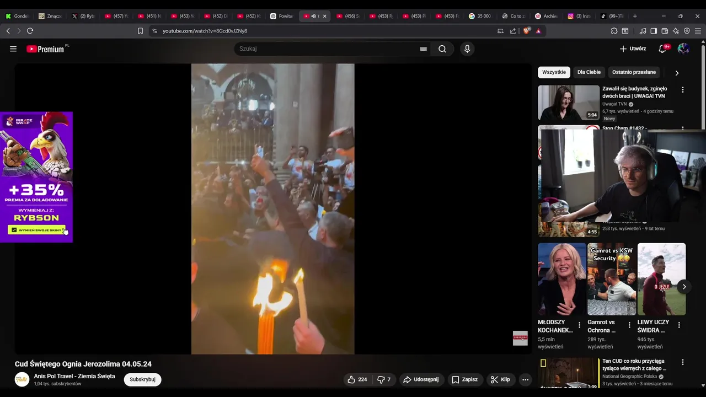This screenshot has width=706, height=397.
Task: Select the Ostatnio przesłane filter chip
Action: pyautogui.click(x=634, y=72)
